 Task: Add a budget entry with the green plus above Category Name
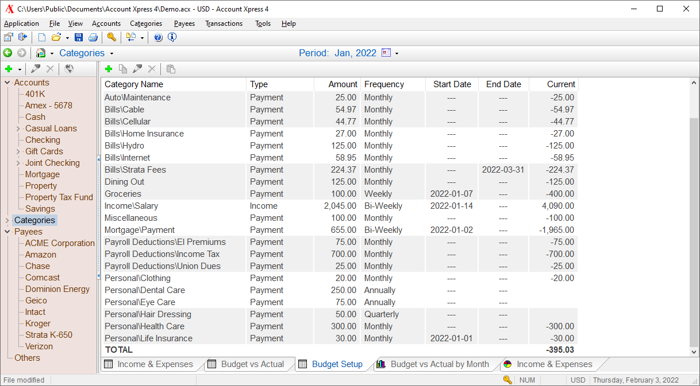tap(109, 69)
